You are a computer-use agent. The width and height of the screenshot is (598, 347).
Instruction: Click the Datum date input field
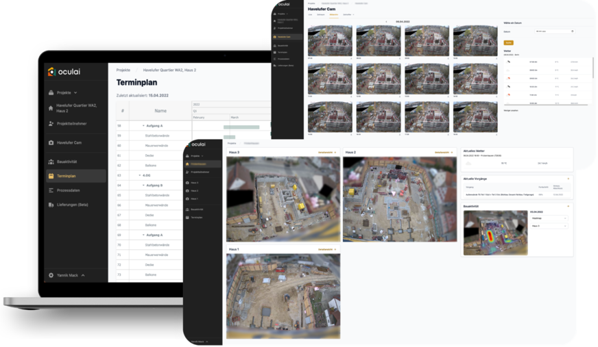pyautogui.click(x=555, y=31)
